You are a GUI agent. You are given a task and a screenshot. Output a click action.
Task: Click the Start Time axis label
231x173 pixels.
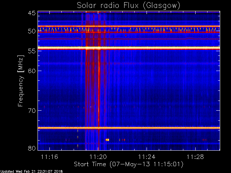click(128, 164)
